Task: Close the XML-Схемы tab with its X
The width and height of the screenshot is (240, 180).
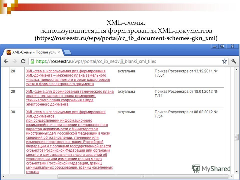Action: click(x=58, y=52)
